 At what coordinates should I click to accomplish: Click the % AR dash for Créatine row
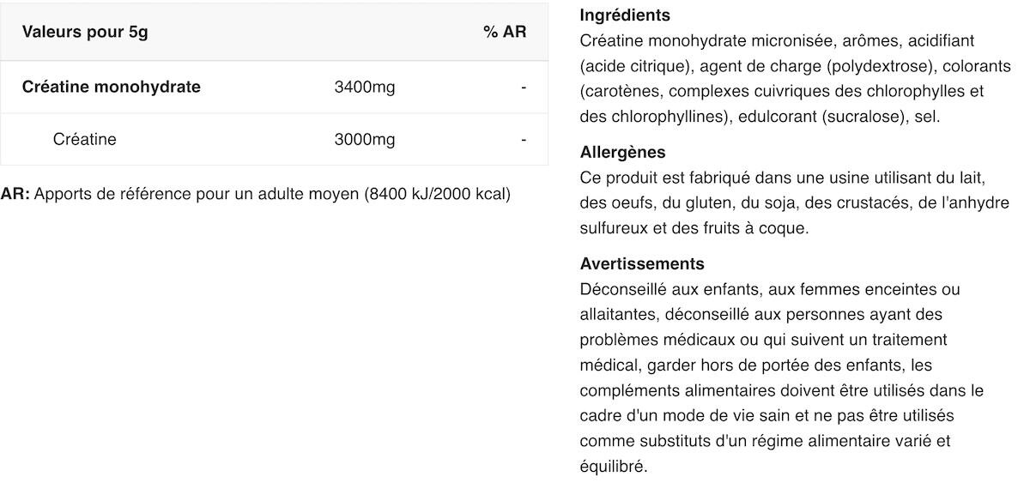pyautogui.click(x=524, y=139)
